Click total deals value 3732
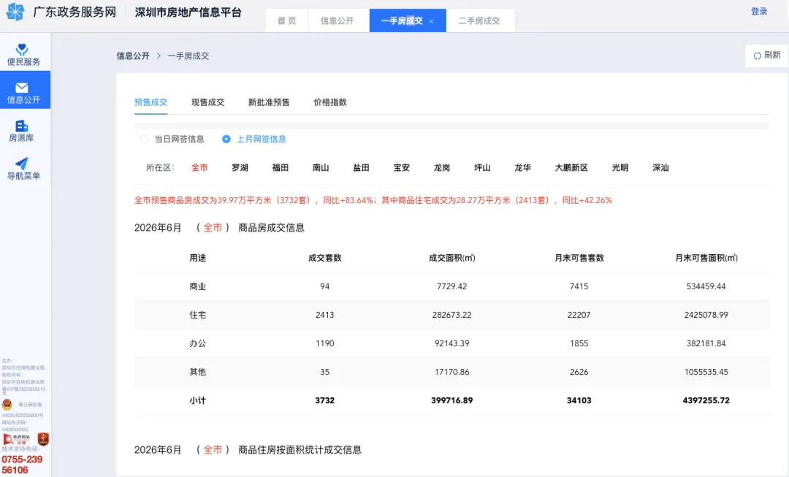This screenshot has width=789, height=477. coord(324,400)
